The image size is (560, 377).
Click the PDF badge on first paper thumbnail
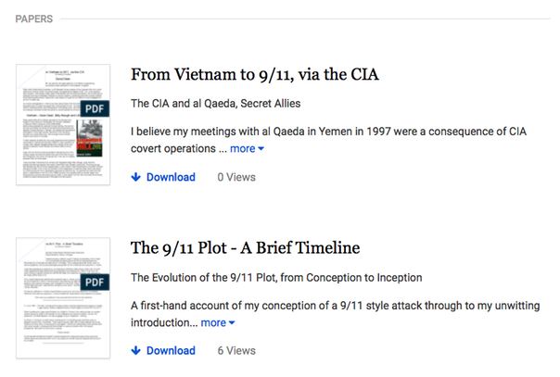click(95, 108)
